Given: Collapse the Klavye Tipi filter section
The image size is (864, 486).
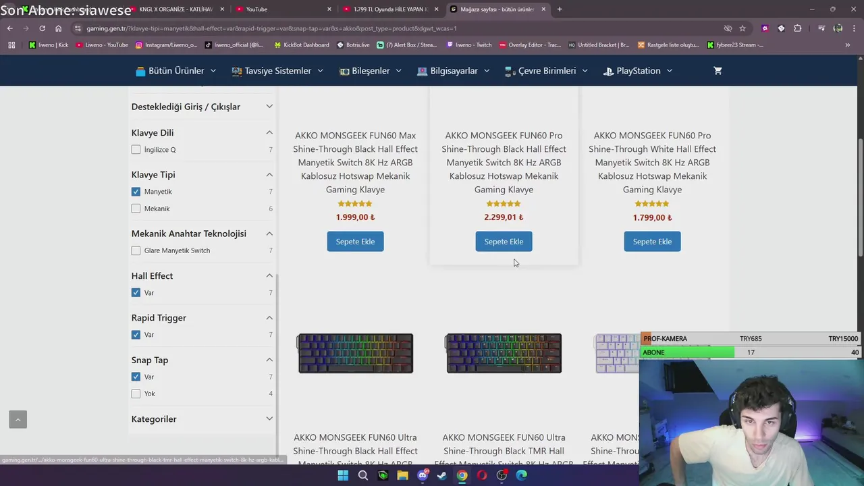Looking at the screenshot, I should pyautogui.click(x=269, y=175).
